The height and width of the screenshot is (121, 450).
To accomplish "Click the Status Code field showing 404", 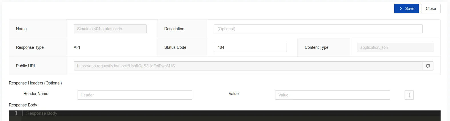I will pyautogui.click(x=250, y=47).
